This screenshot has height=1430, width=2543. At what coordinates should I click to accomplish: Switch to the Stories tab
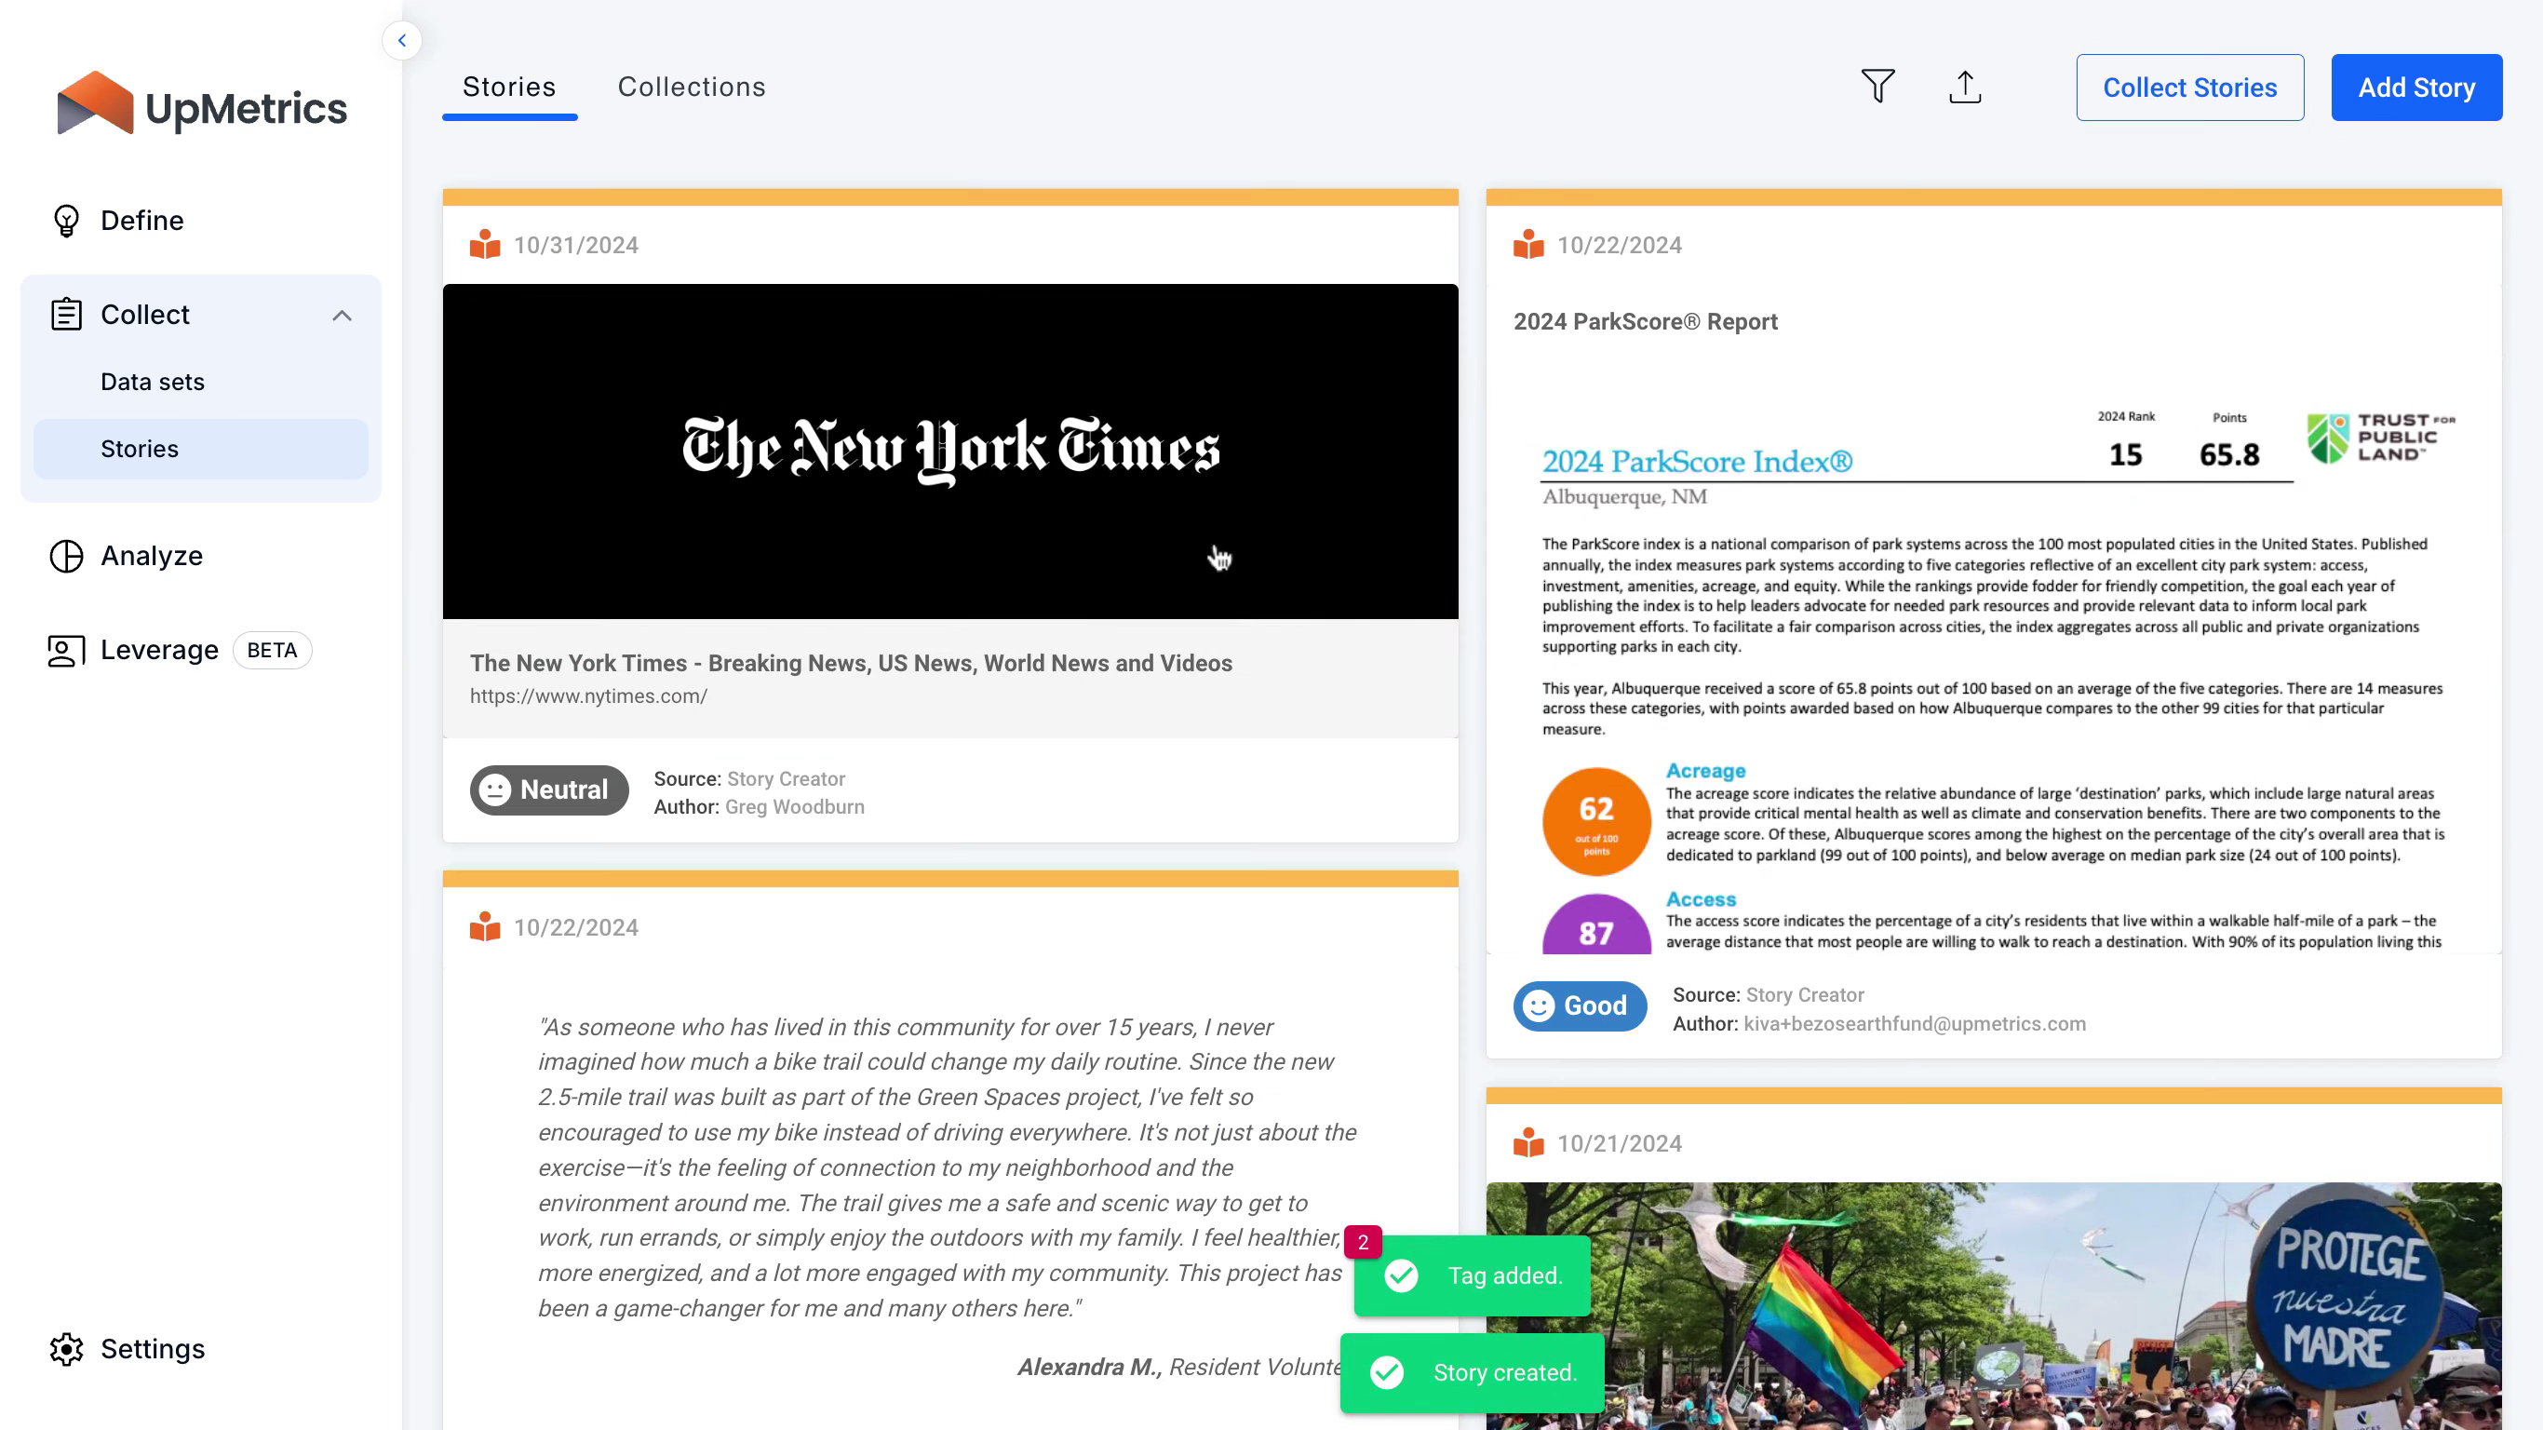pyautogui.click(x=510, y=88)
